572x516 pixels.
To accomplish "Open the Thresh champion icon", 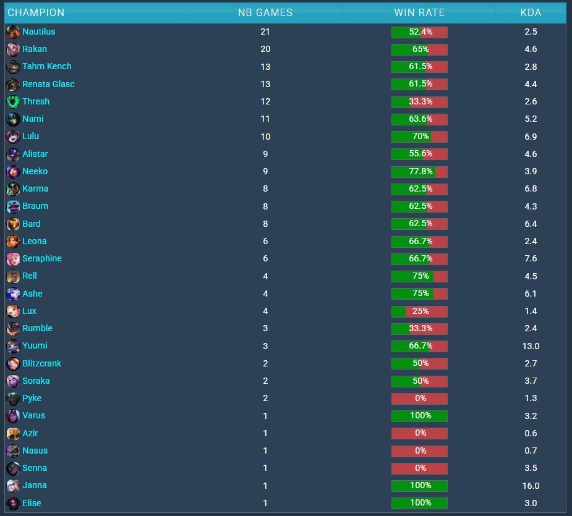I will point(13,102).
